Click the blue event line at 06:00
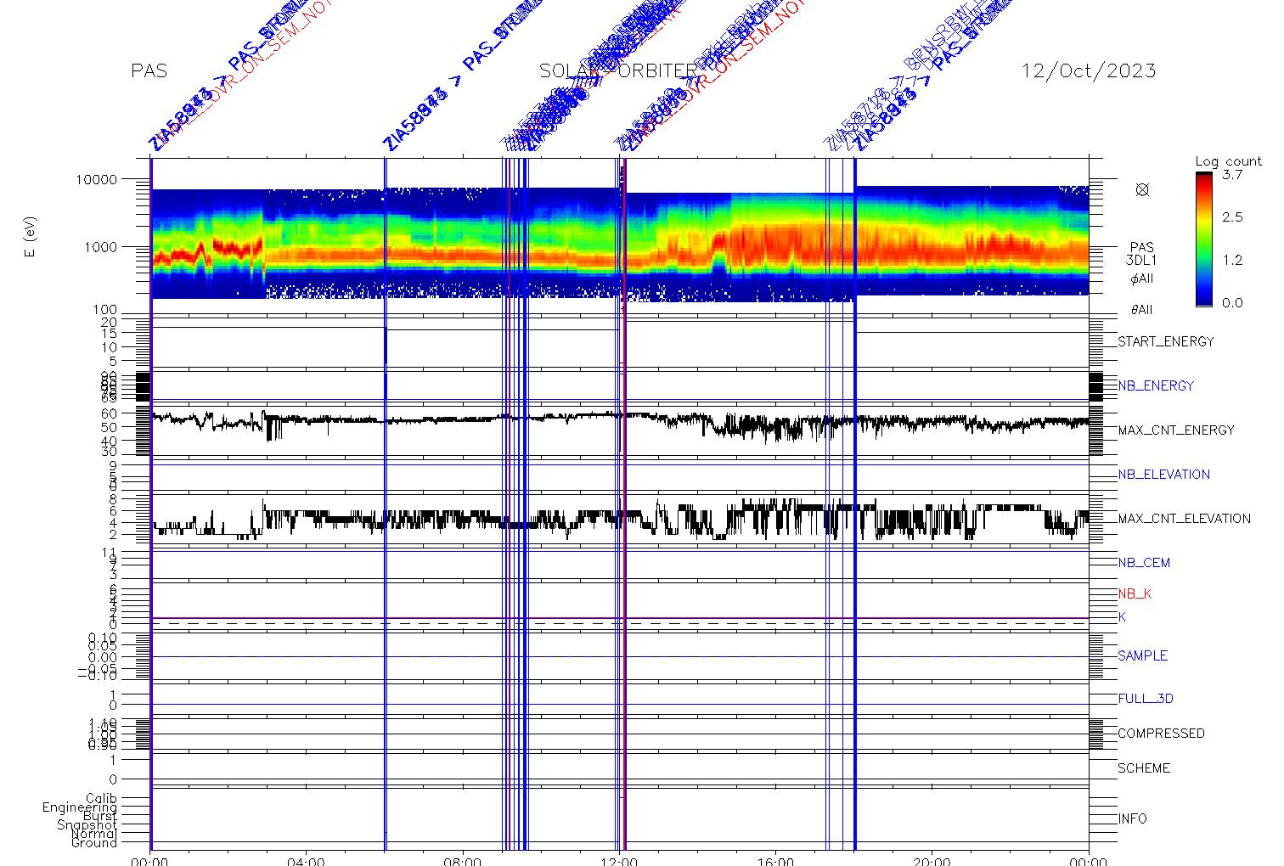Screen dimensions: 1284x866 386,503
